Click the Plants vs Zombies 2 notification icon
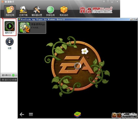Screen dimensions: 138x119 coord(25,28)
